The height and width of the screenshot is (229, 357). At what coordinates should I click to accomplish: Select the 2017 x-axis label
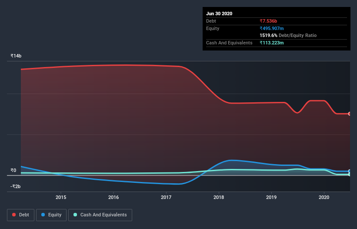click(166, 197)
